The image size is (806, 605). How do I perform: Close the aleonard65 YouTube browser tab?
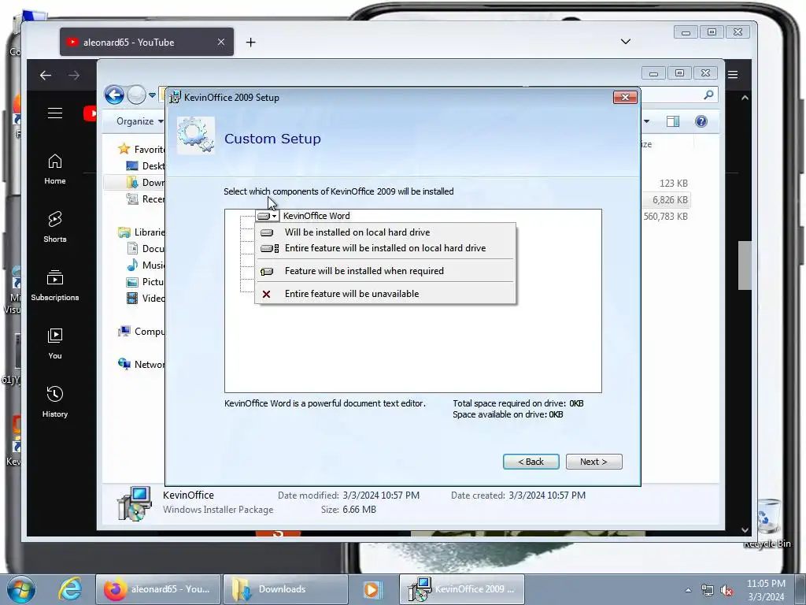click(221, 43)
